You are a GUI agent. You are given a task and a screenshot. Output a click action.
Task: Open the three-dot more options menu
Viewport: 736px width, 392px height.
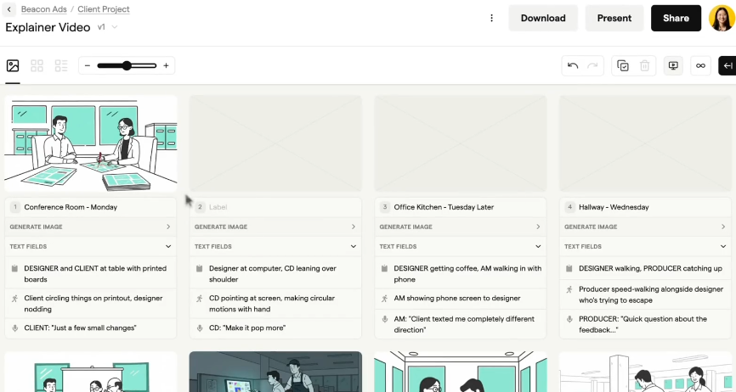(x=491, y=18)
